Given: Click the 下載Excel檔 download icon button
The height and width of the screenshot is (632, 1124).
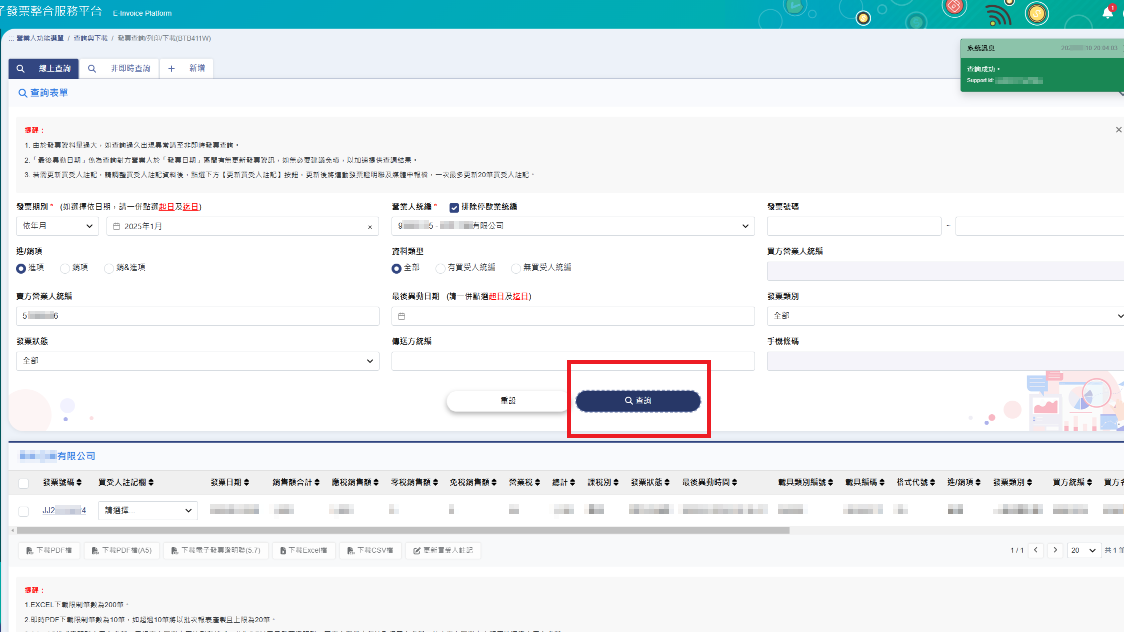Looking at the screenshot, I should point(303,550).
